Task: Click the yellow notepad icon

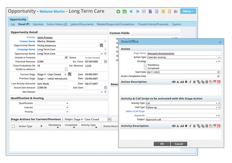Action: click(x=163, y=11)
